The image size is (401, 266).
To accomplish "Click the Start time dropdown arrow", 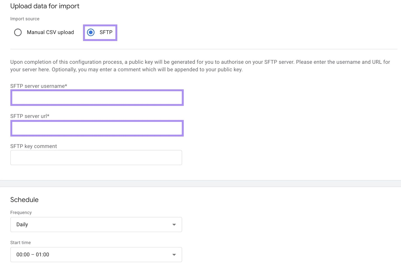I will (x=174, y=254).
